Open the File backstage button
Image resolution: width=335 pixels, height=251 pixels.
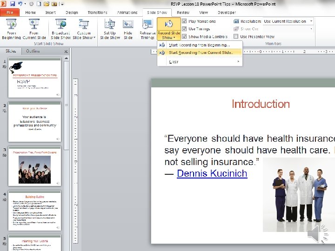(10, 13)
